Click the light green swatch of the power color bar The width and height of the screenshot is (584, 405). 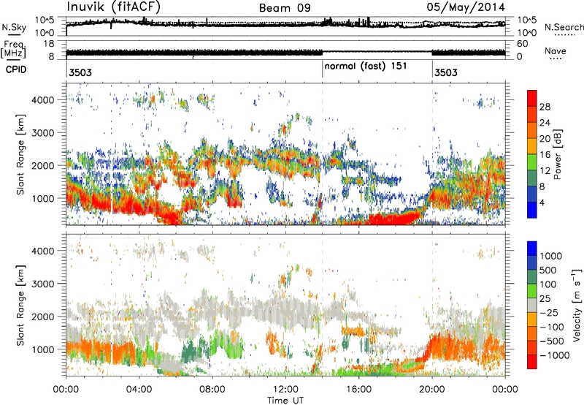point(532,162)
